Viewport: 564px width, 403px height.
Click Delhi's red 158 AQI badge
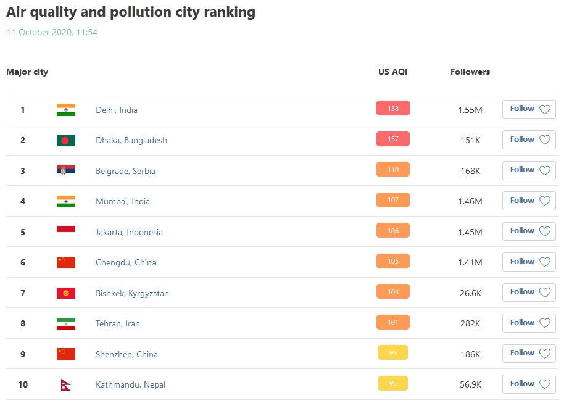click(x=393, y=109)
